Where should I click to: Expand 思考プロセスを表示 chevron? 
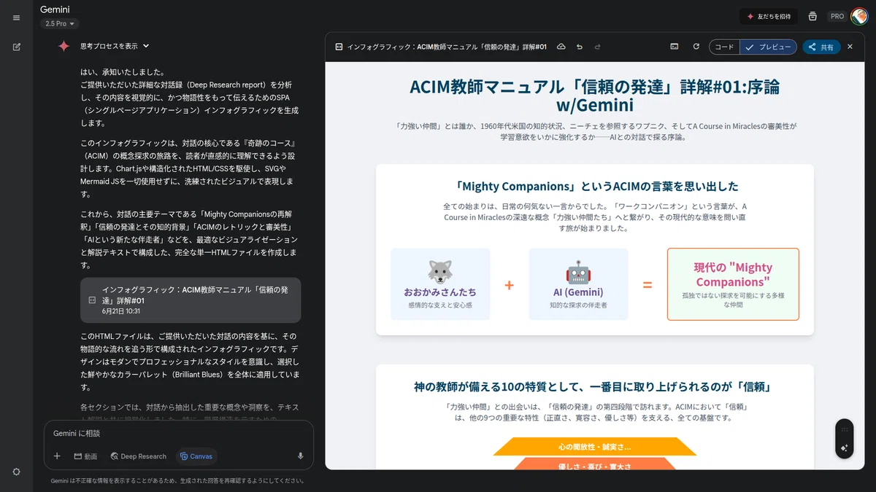click(x=146, y=46)
